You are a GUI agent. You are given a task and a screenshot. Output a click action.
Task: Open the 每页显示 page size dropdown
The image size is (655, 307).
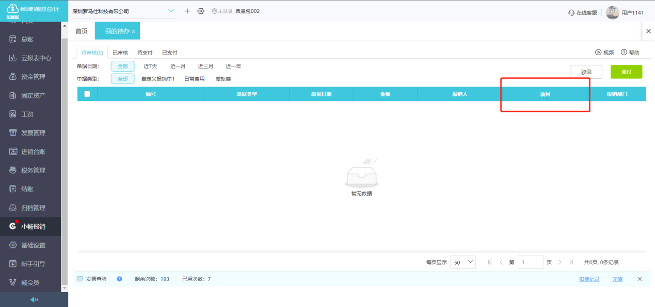[462, 262]
